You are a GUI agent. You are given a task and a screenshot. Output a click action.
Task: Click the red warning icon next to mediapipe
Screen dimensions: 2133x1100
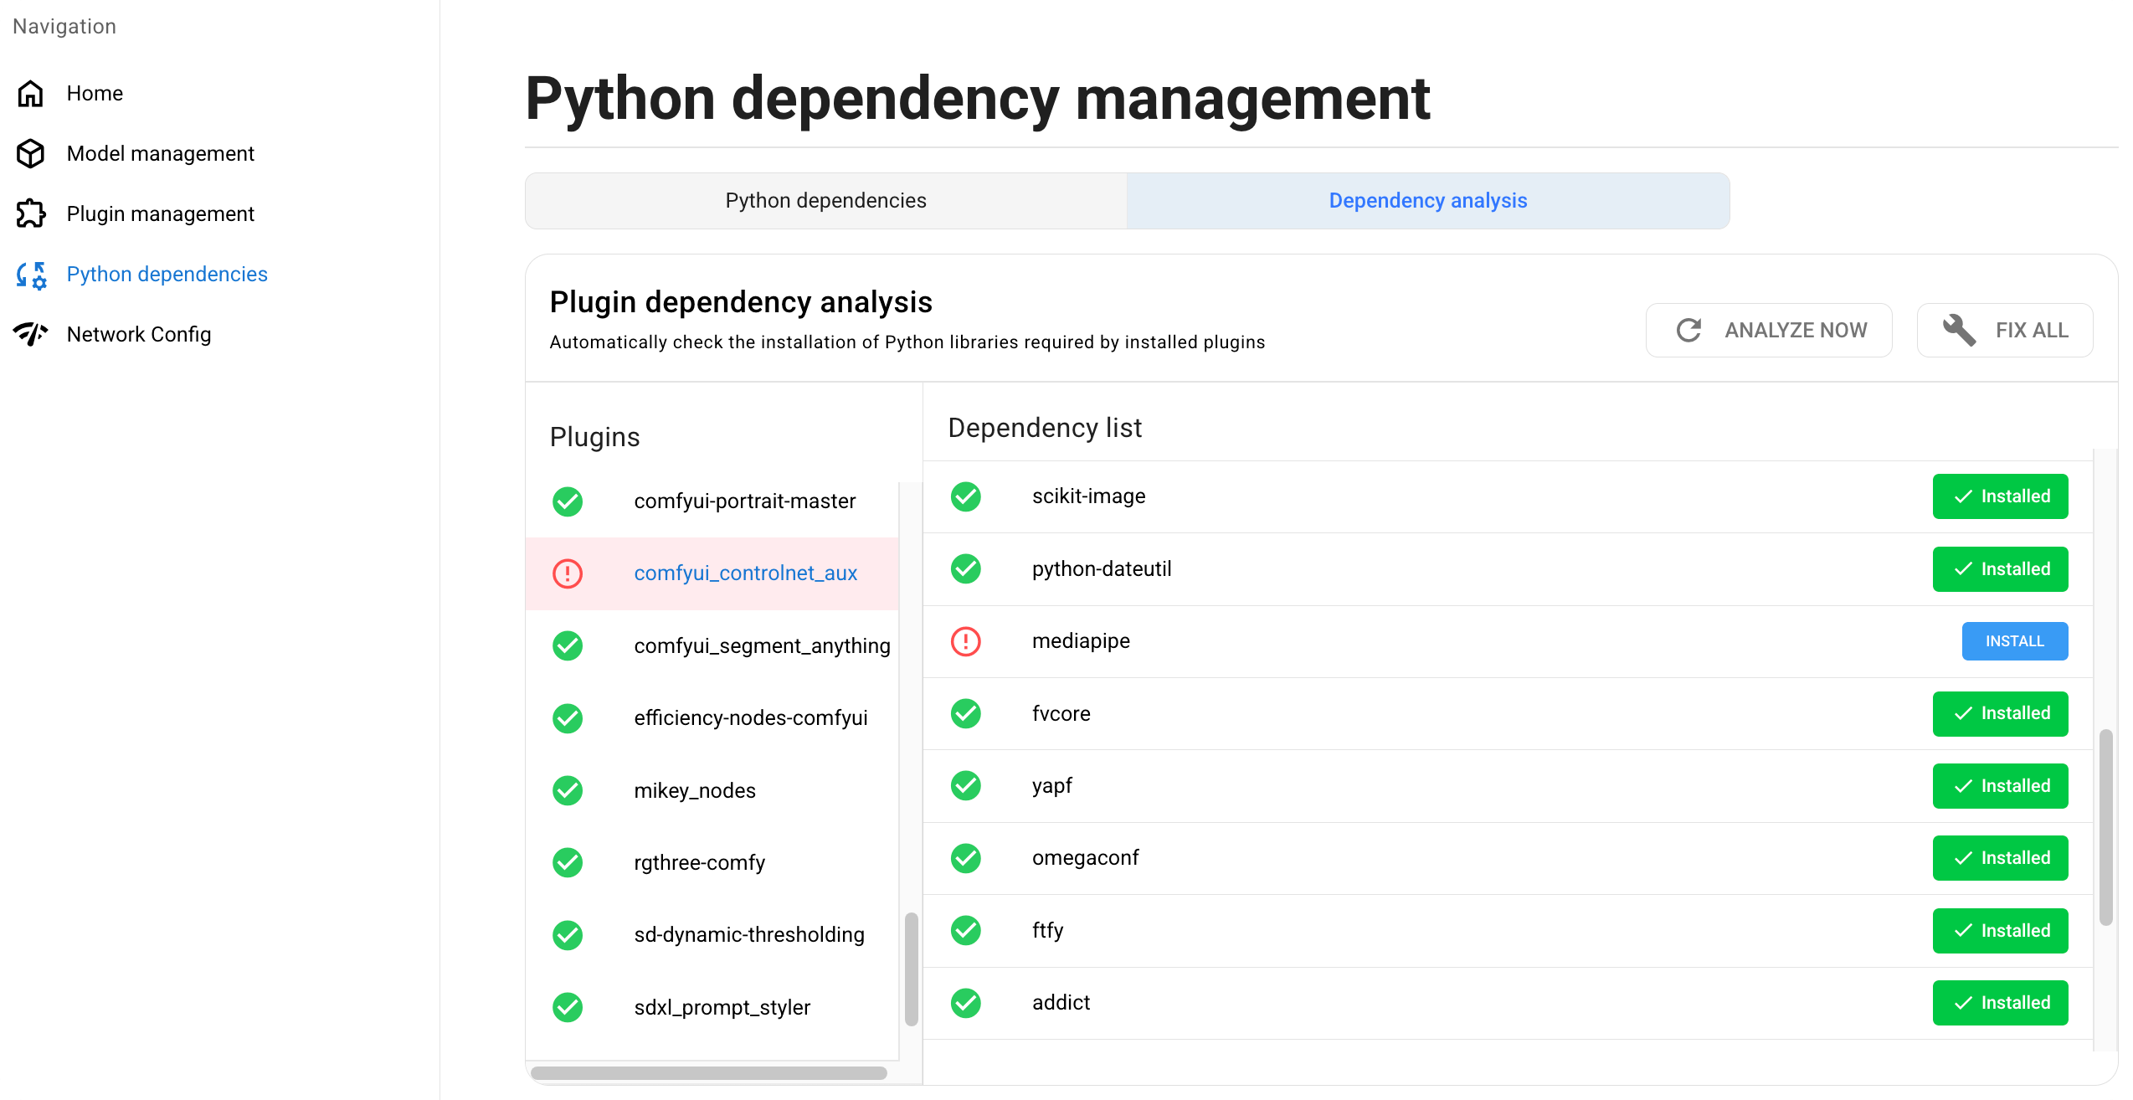click(966, 641)
